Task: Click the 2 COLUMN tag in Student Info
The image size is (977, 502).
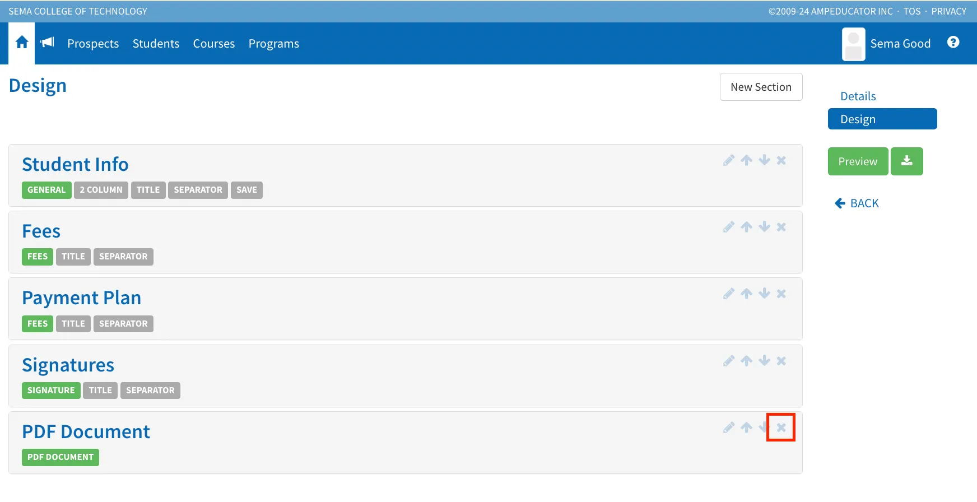Action: 101,190
